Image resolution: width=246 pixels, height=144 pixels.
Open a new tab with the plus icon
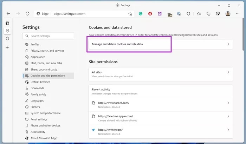coord(7,47)
